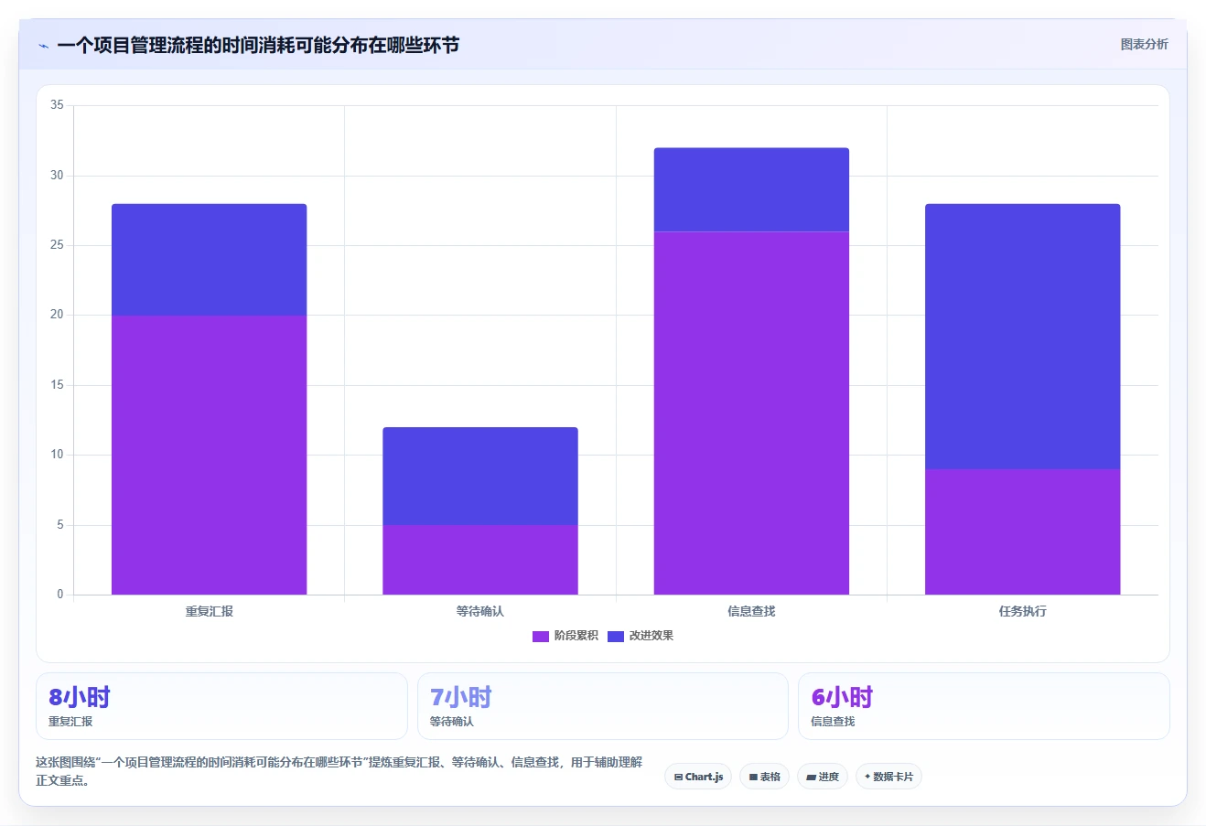
Task: Click the lightning icon beside the chart title
Action: pyautogui.click(x=43, y=46)
